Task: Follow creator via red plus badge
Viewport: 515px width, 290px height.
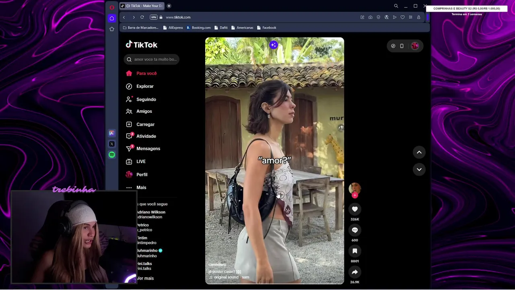Action: [x=354, y=195]
